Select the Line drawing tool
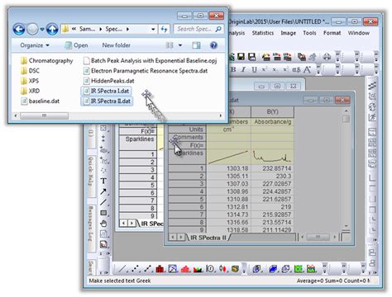The image size is (392, 297). 103,202
